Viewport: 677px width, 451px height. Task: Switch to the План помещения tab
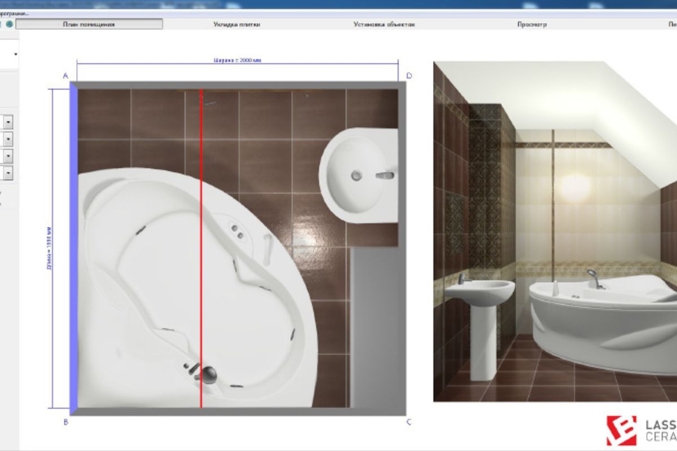89,24
